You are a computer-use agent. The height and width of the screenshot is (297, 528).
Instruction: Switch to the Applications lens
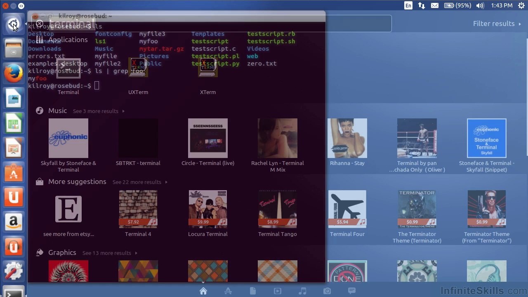228,291
